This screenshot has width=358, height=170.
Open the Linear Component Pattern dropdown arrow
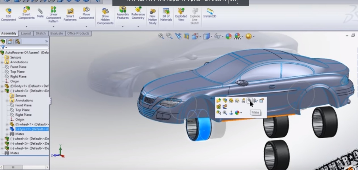(x=53, y=27)
